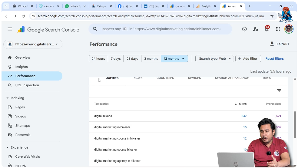The image size is (298, 168).
Task: Go to Overview in sidebar
Action: [32, 58]
